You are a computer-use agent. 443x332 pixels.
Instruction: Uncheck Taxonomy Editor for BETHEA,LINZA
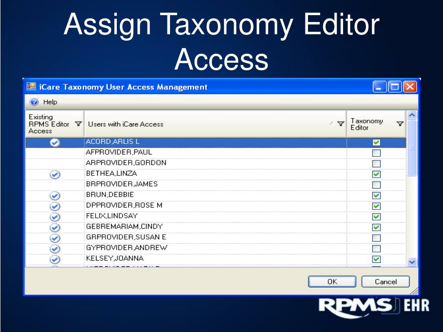pos(376,174)
